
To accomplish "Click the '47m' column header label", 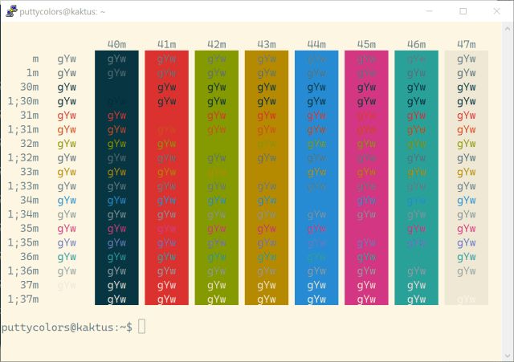I will [466, 44].
